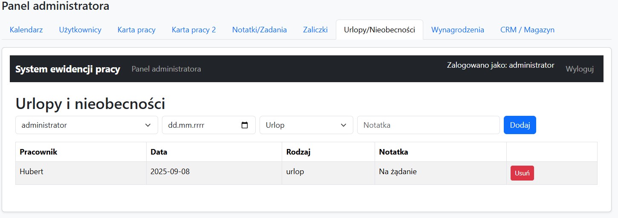Select the Karta pracy 2 tab

tap(193, 30)
